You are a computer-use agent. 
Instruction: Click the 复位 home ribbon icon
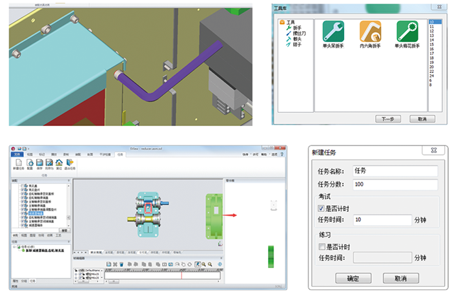59,164
